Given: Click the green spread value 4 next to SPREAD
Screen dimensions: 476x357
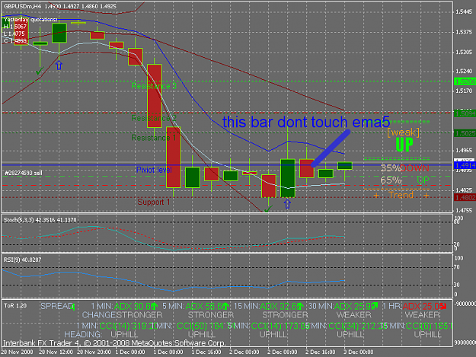Looking at the screenshot, I should click(x=73, y=308).
